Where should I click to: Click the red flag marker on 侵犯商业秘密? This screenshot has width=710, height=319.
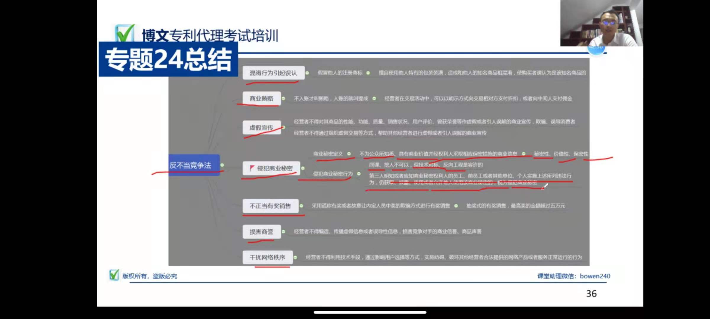252,168
